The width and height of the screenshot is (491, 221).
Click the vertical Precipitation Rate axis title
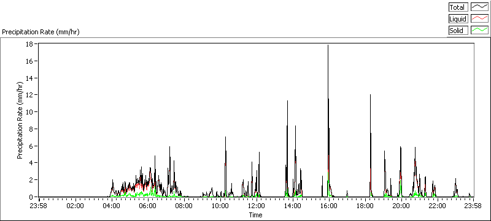(20, 121)
